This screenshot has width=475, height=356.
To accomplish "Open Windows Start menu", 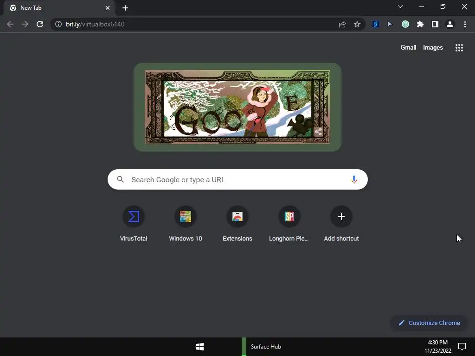I will tap(200, 347).
